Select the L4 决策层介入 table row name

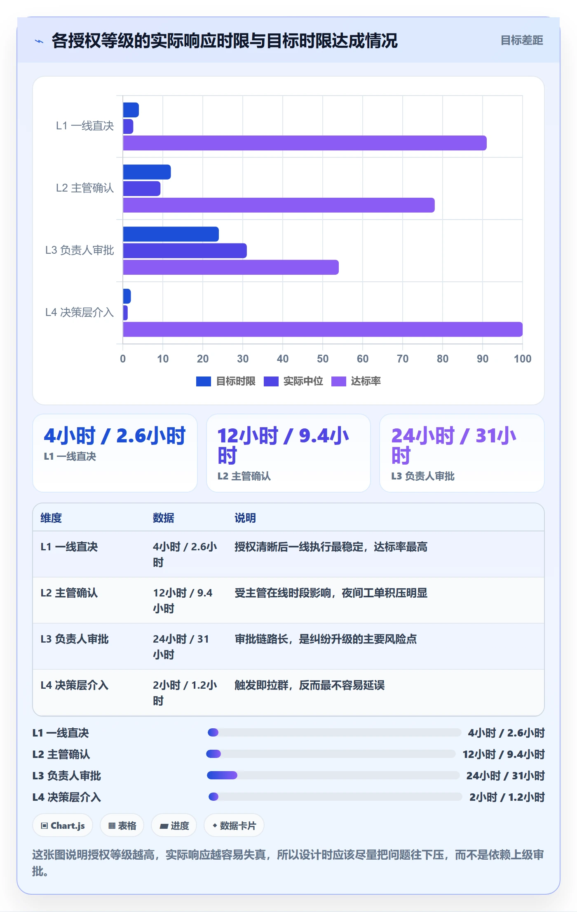75,685
